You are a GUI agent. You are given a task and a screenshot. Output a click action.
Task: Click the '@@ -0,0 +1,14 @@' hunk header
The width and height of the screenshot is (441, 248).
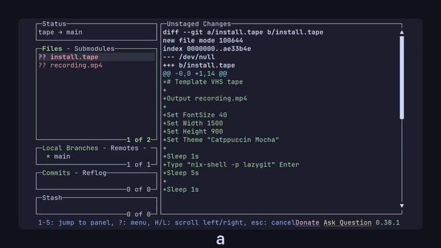tap(195, 74)
